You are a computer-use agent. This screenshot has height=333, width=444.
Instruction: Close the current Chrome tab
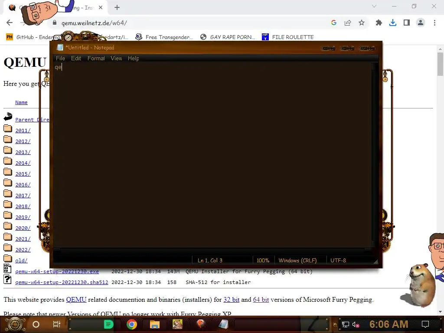click(101, 8)
